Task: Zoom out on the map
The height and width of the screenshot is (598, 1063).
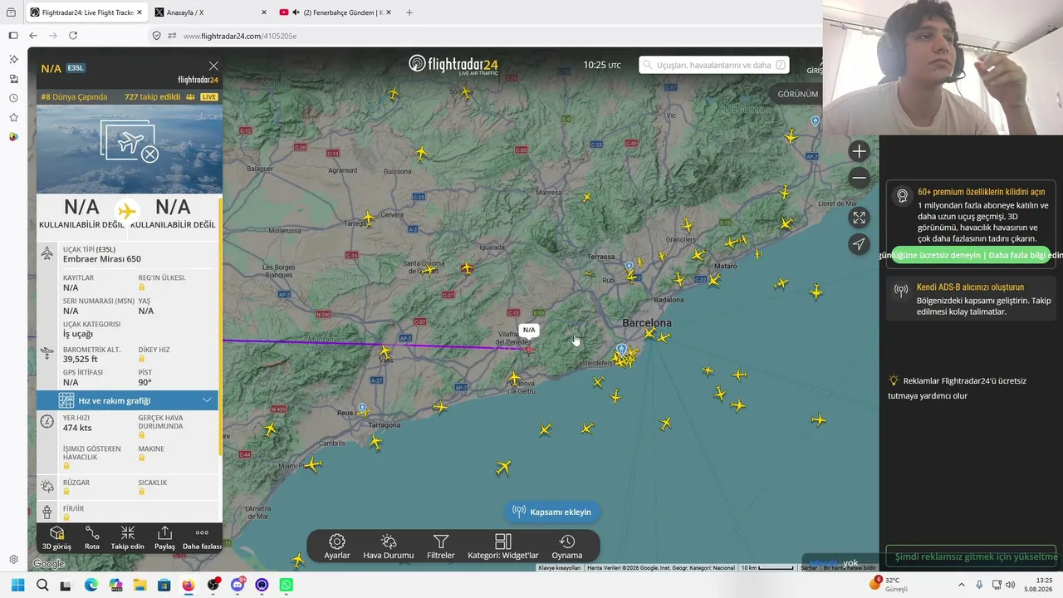Action: [859, 177]
